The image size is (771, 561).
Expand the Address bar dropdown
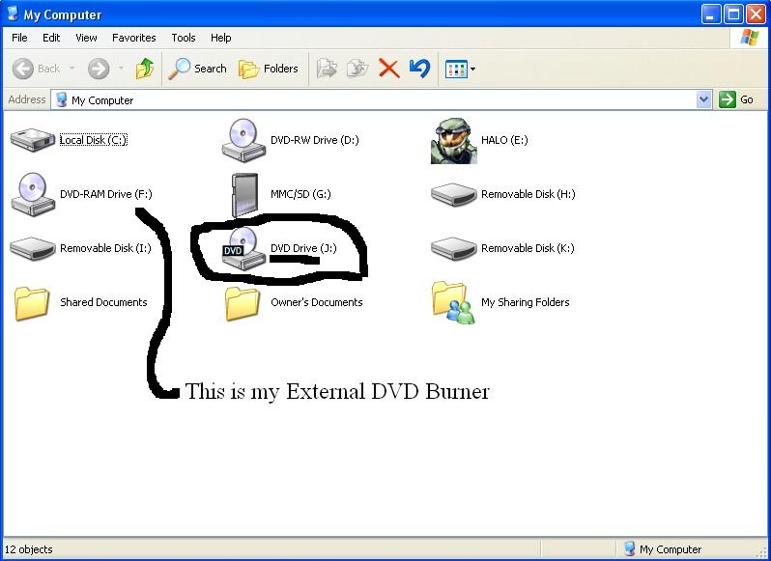tap(703, 99)
